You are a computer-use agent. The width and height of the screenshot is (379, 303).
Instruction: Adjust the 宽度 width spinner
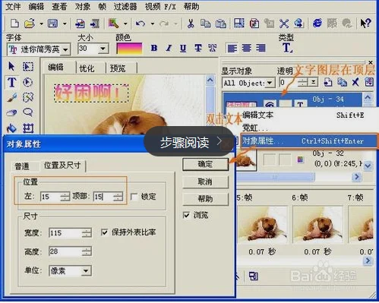(87, 232)
